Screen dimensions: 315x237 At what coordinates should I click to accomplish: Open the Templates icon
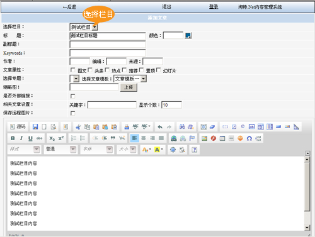point(66,126)
